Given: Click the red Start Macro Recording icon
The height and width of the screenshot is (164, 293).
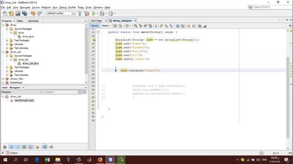Looking at the screenshot, I should 189,26.
